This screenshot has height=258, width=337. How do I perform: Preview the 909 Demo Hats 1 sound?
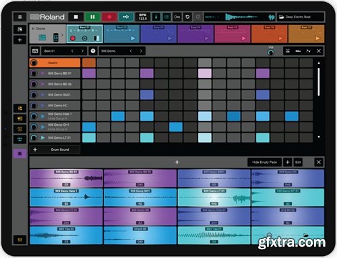[43, 116]
